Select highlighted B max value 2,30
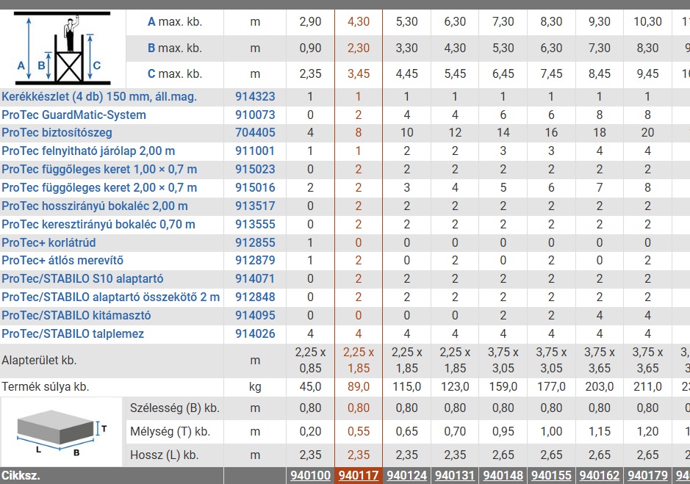 click(358, 48)
